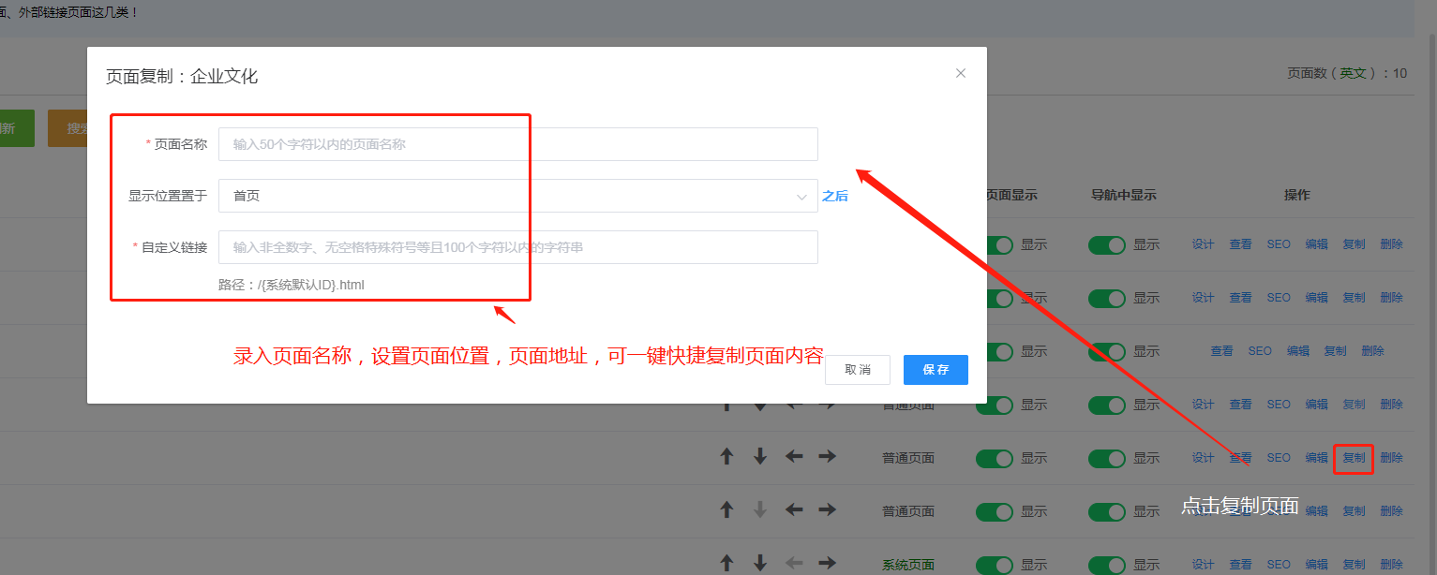The image size is (1437, 575).
Task: Click the right arrow in the 系统页面 row
Action: pyautogui.click(x=827, y=564)
